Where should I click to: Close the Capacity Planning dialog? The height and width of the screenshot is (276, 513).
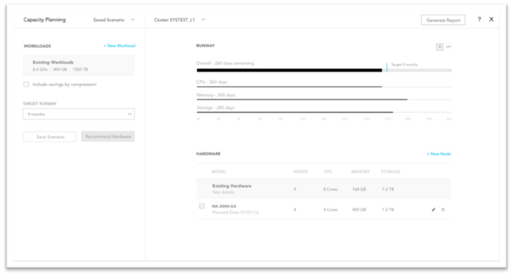click(x=491, y=20)
